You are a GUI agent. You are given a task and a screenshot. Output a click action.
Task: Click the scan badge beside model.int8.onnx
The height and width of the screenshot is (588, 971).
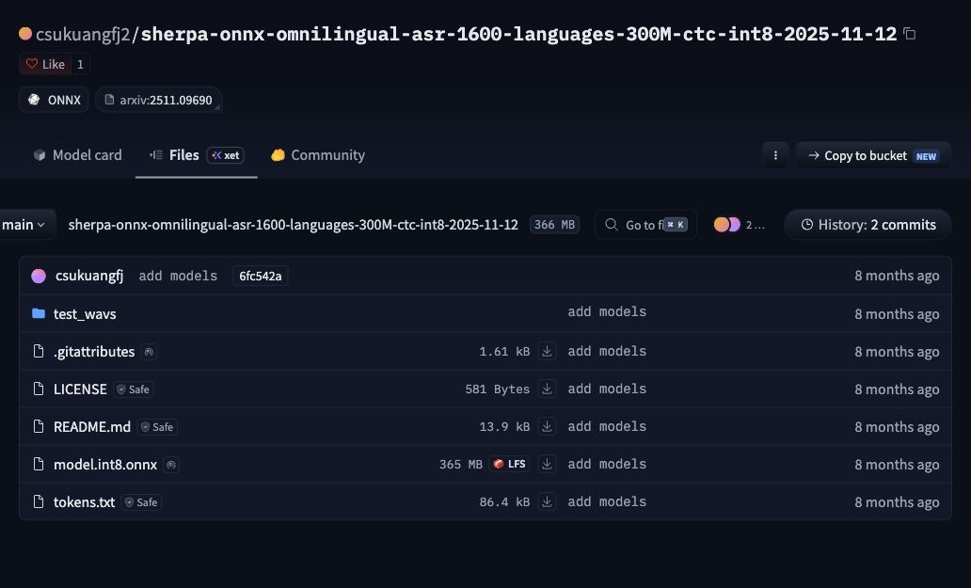pyautogui.click(x=171, y=465)
